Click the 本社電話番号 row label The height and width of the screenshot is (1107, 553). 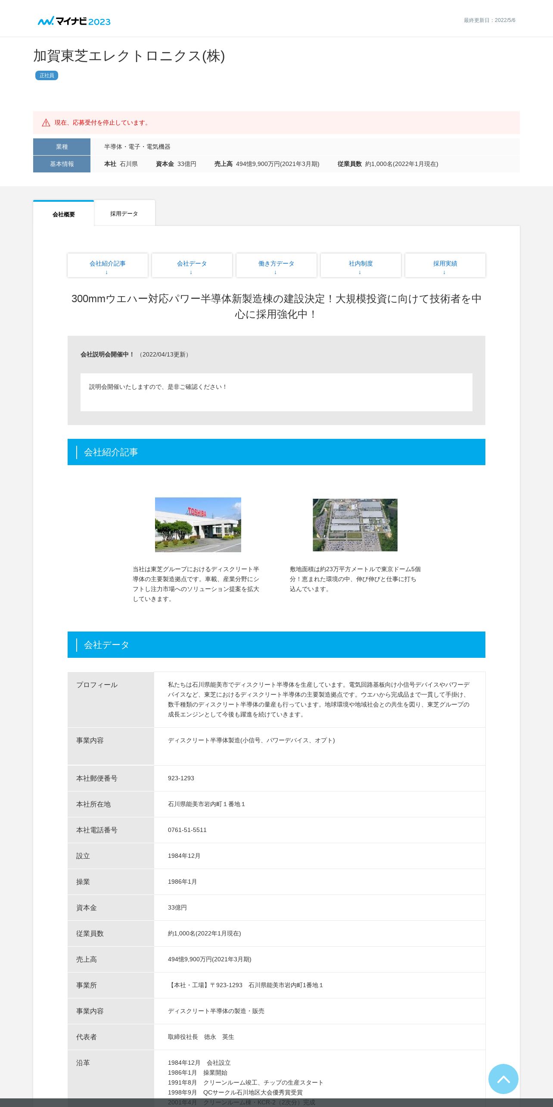(111, 830)
